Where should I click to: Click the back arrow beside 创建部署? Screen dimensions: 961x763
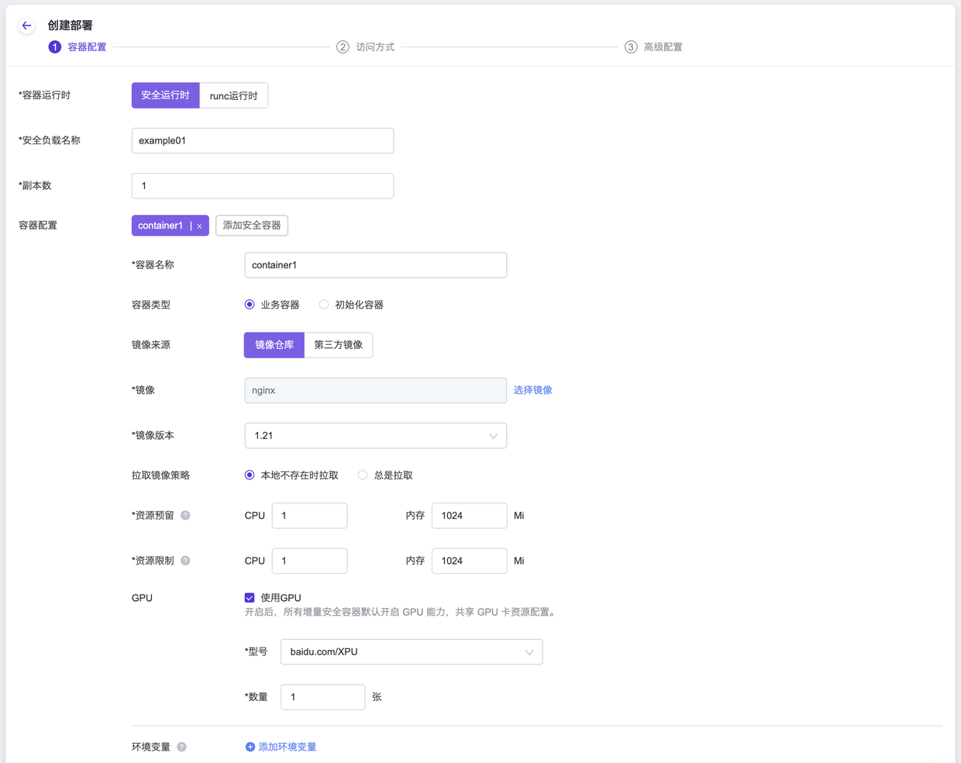click(26, 26)
